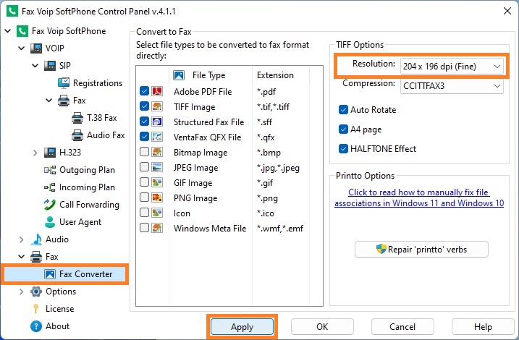
Task: Enable the Bitmap Image checkbox
Action: coord(144,151)
